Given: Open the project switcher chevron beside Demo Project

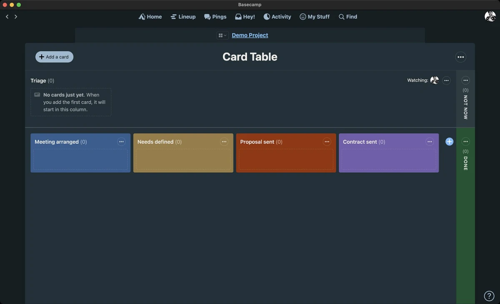Looking at the screenshot, I should pyautogui.click(x=226, y=35).
